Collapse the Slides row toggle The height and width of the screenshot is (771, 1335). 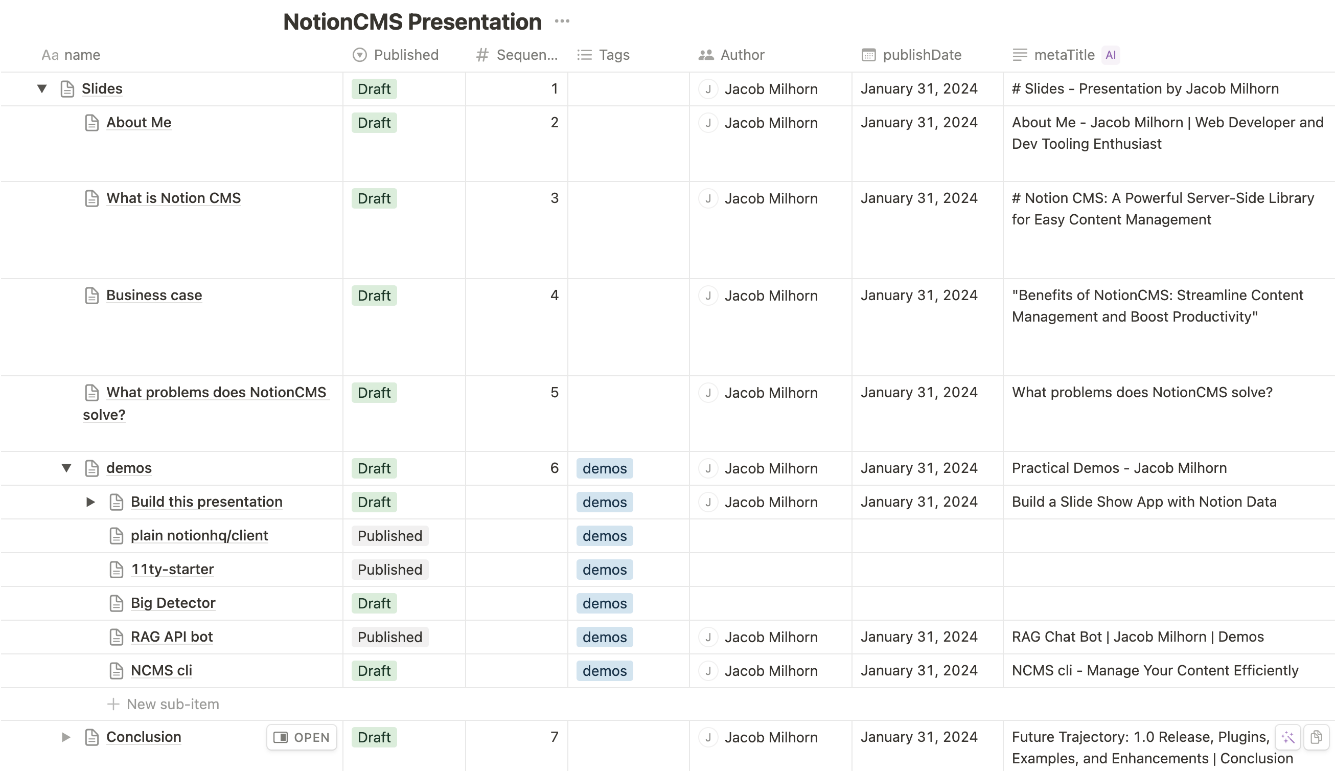point(42,88)
